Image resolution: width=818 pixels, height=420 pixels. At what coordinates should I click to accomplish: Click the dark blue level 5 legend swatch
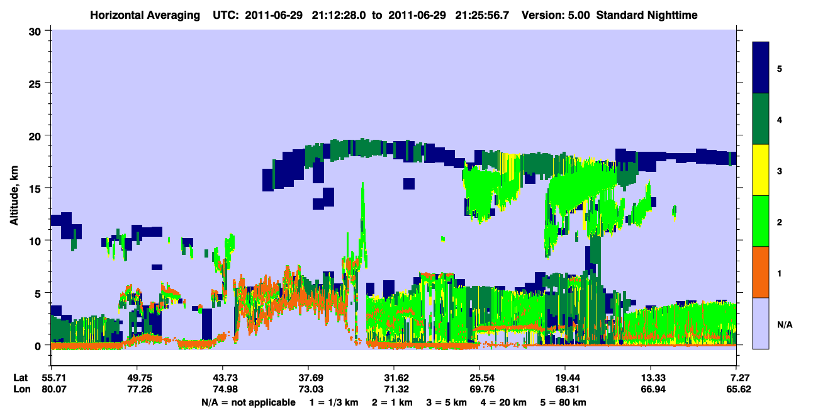click(x=761, y=68)
